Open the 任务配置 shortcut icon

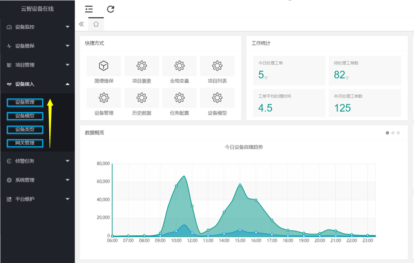pyautogui.click(x=180, y=97)
